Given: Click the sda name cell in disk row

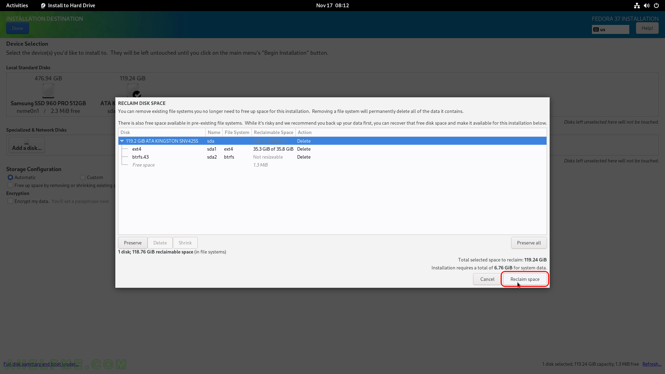Looking at the screenshot, I should click(x=211, y=141).
